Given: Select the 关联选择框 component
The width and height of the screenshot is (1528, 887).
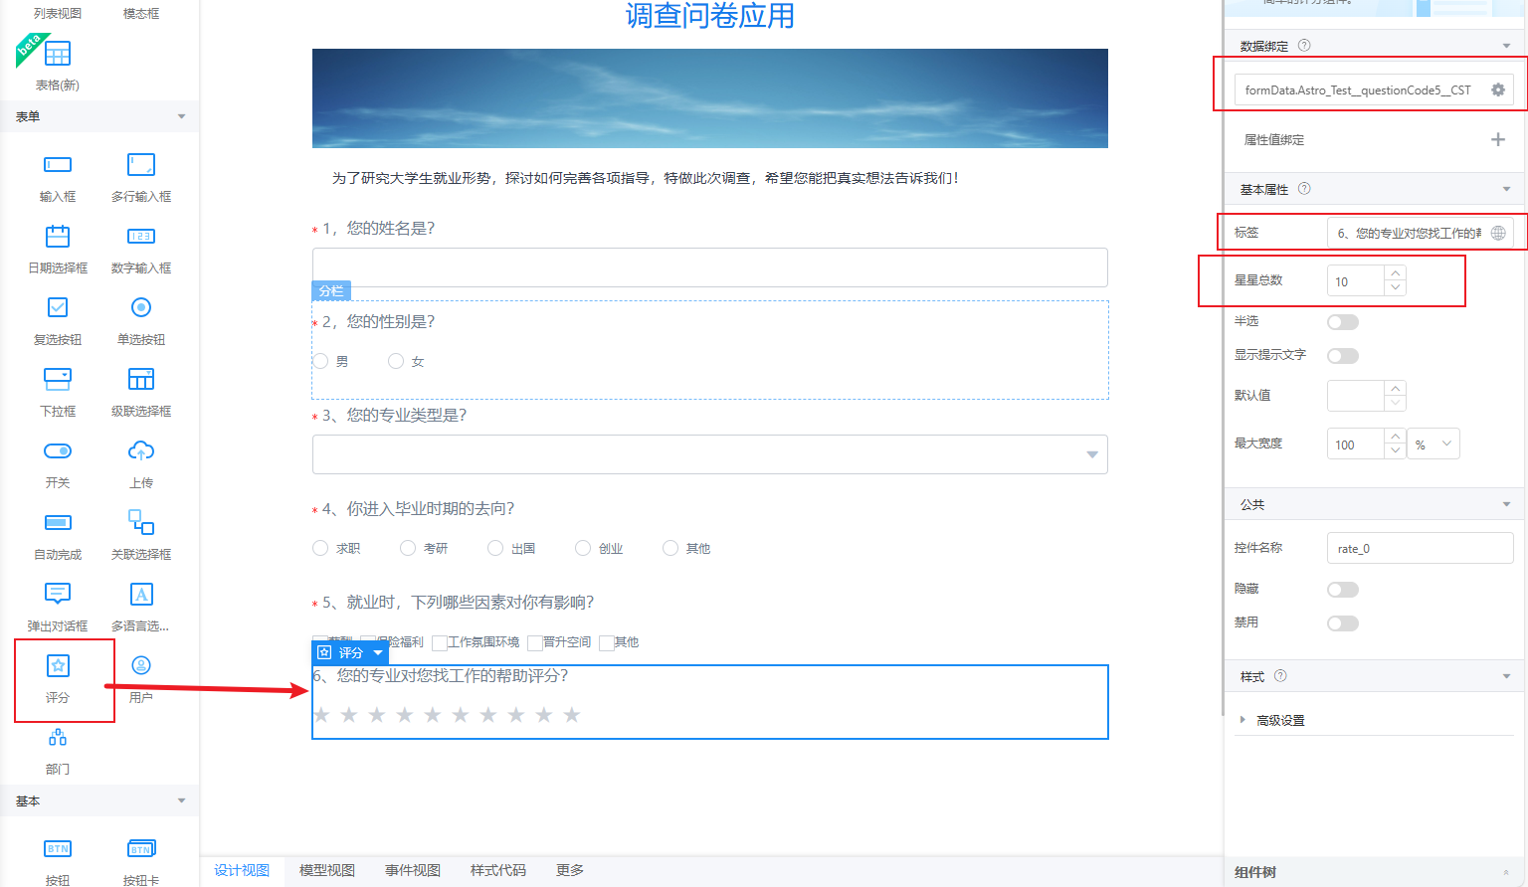Looking at the screenshot, I should (141, 523).
